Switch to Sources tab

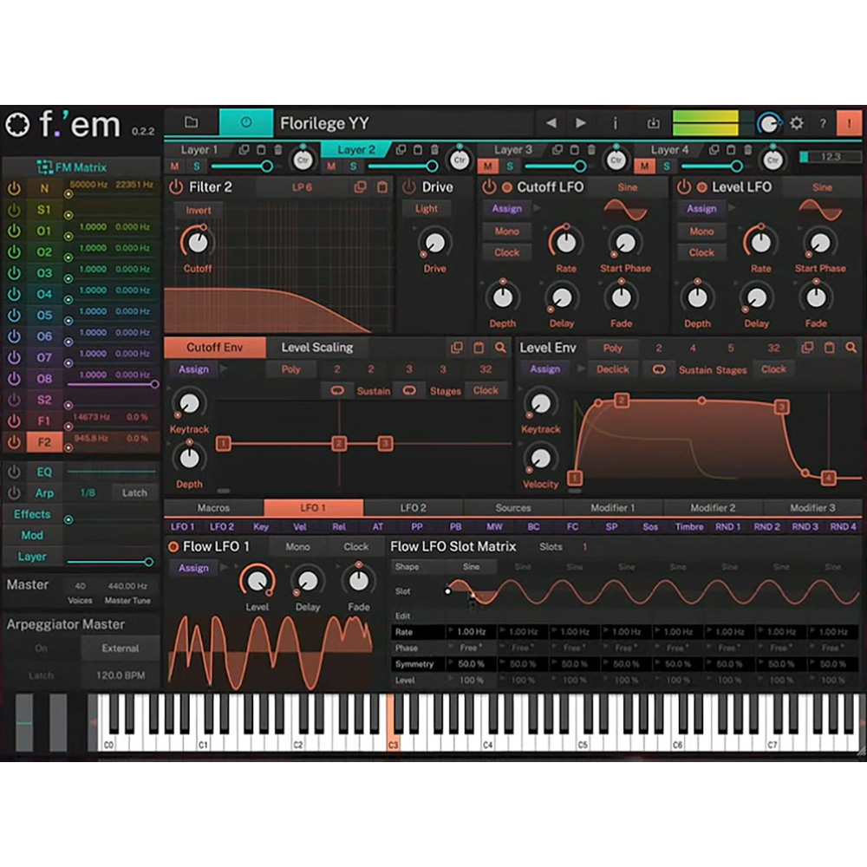(513, 507)
